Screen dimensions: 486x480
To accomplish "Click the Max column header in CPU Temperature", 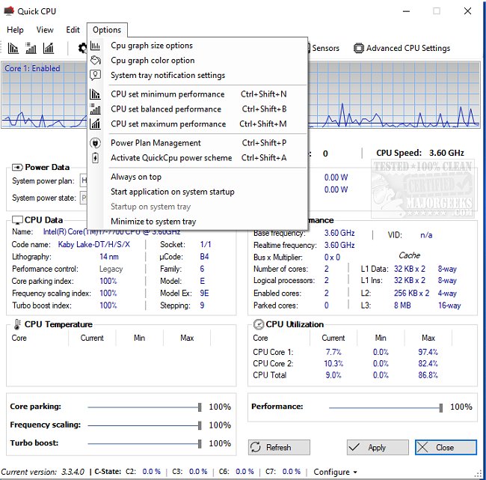I will (x=187, y=338).
